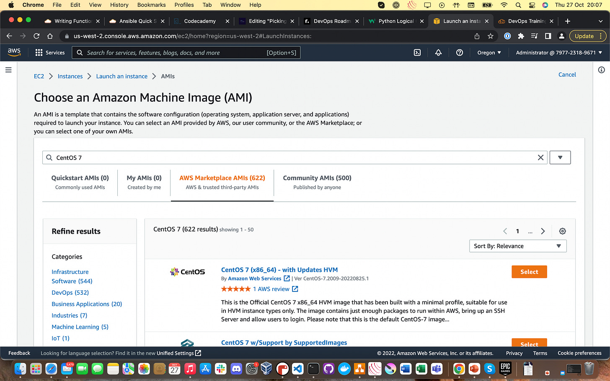Click the CentOS 7 AMI search field
Screen dimensions: 610x381
pos(295,157)
